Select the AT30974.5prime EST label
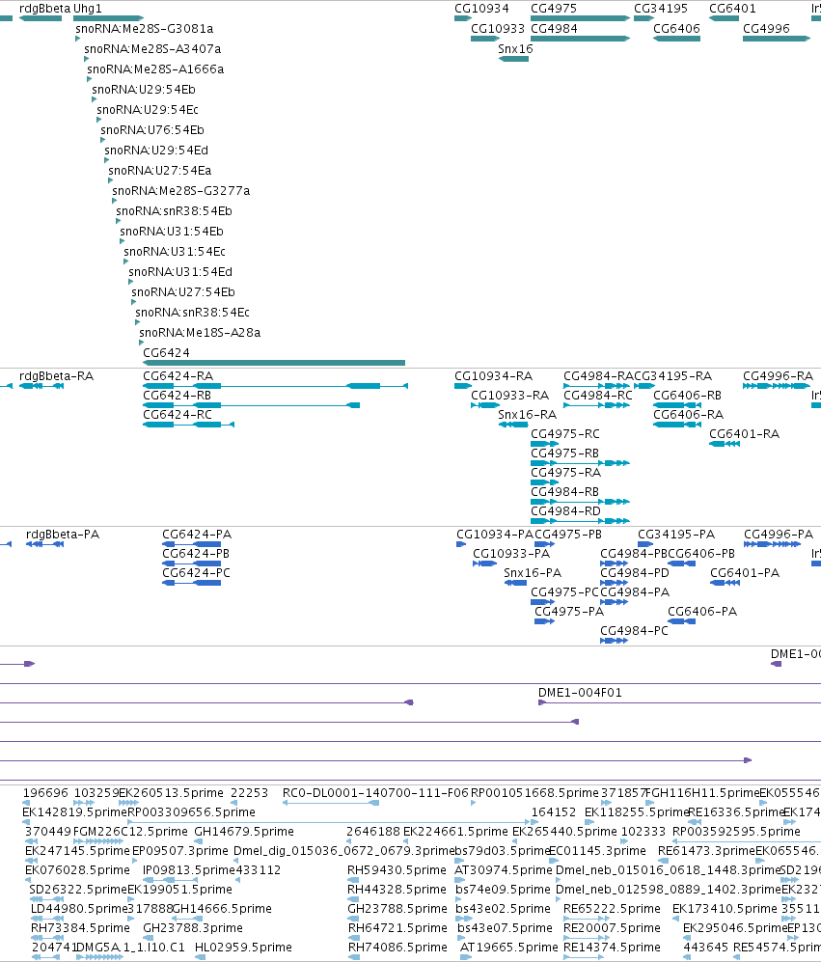 pos(504,870)
